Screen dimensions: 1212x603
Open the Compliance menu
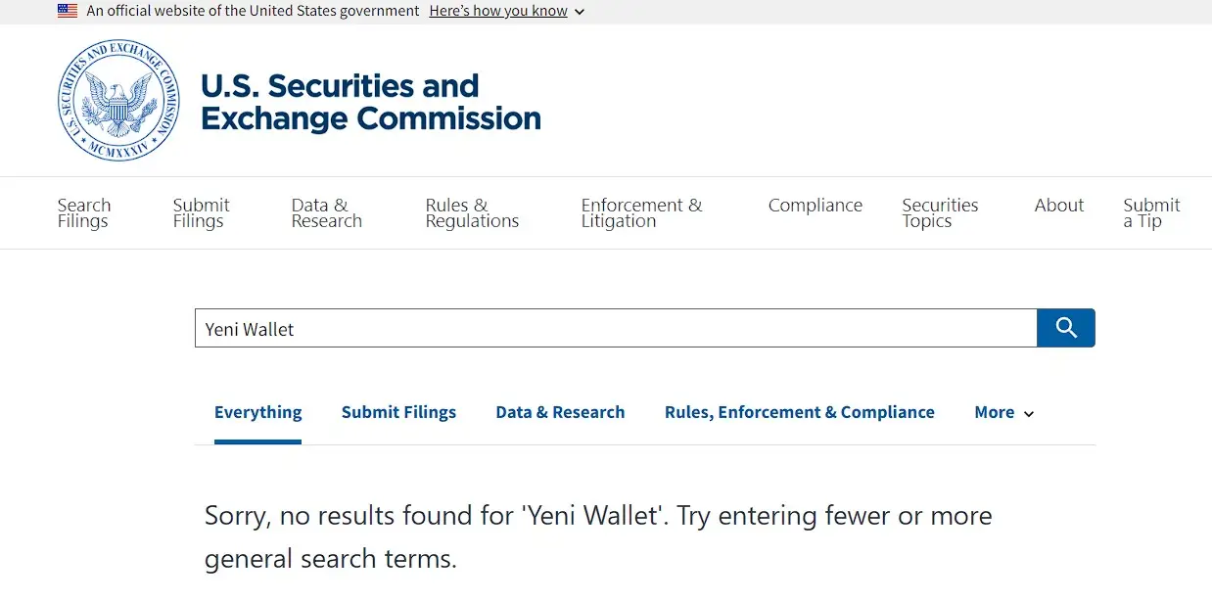pos(815,206)
